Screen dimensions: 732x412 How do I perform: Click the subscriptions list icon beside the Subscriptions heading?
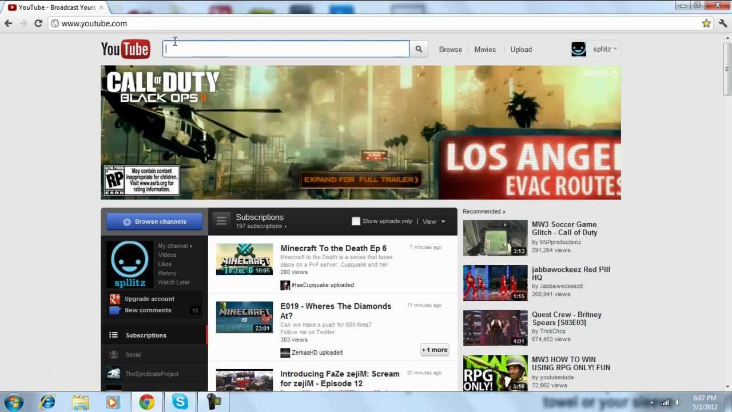point(221,220)
